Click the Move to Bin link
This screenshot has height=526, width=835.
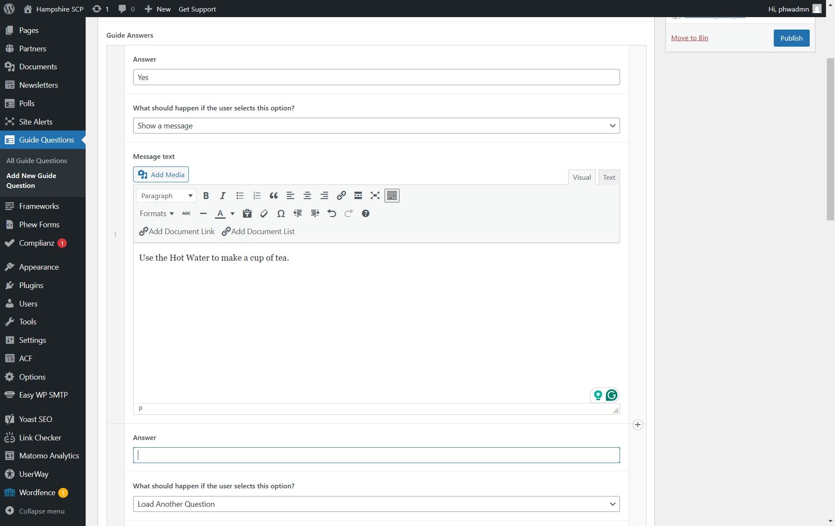tap(689, 38)
